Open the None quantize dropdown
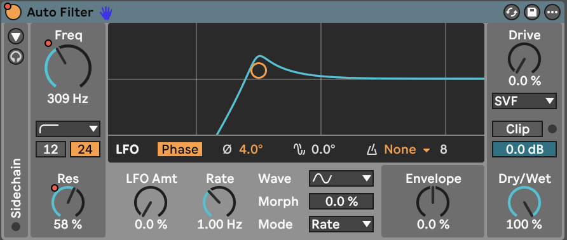 click(407, 149)
